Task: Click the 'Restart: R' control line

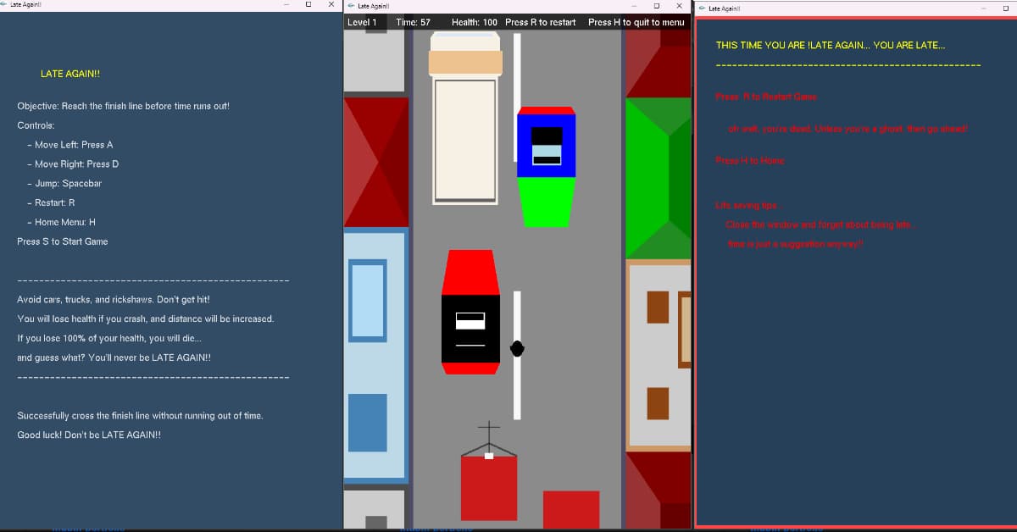Action: (51, 203)
